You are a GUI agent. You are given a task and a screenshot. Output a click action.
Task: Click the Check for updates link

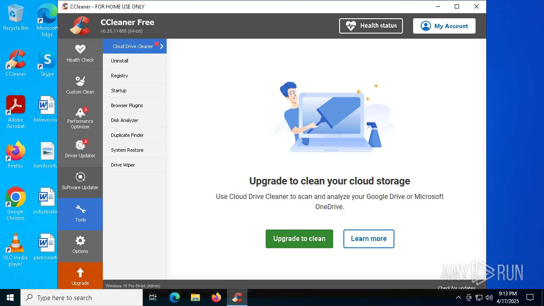[456, 288]
